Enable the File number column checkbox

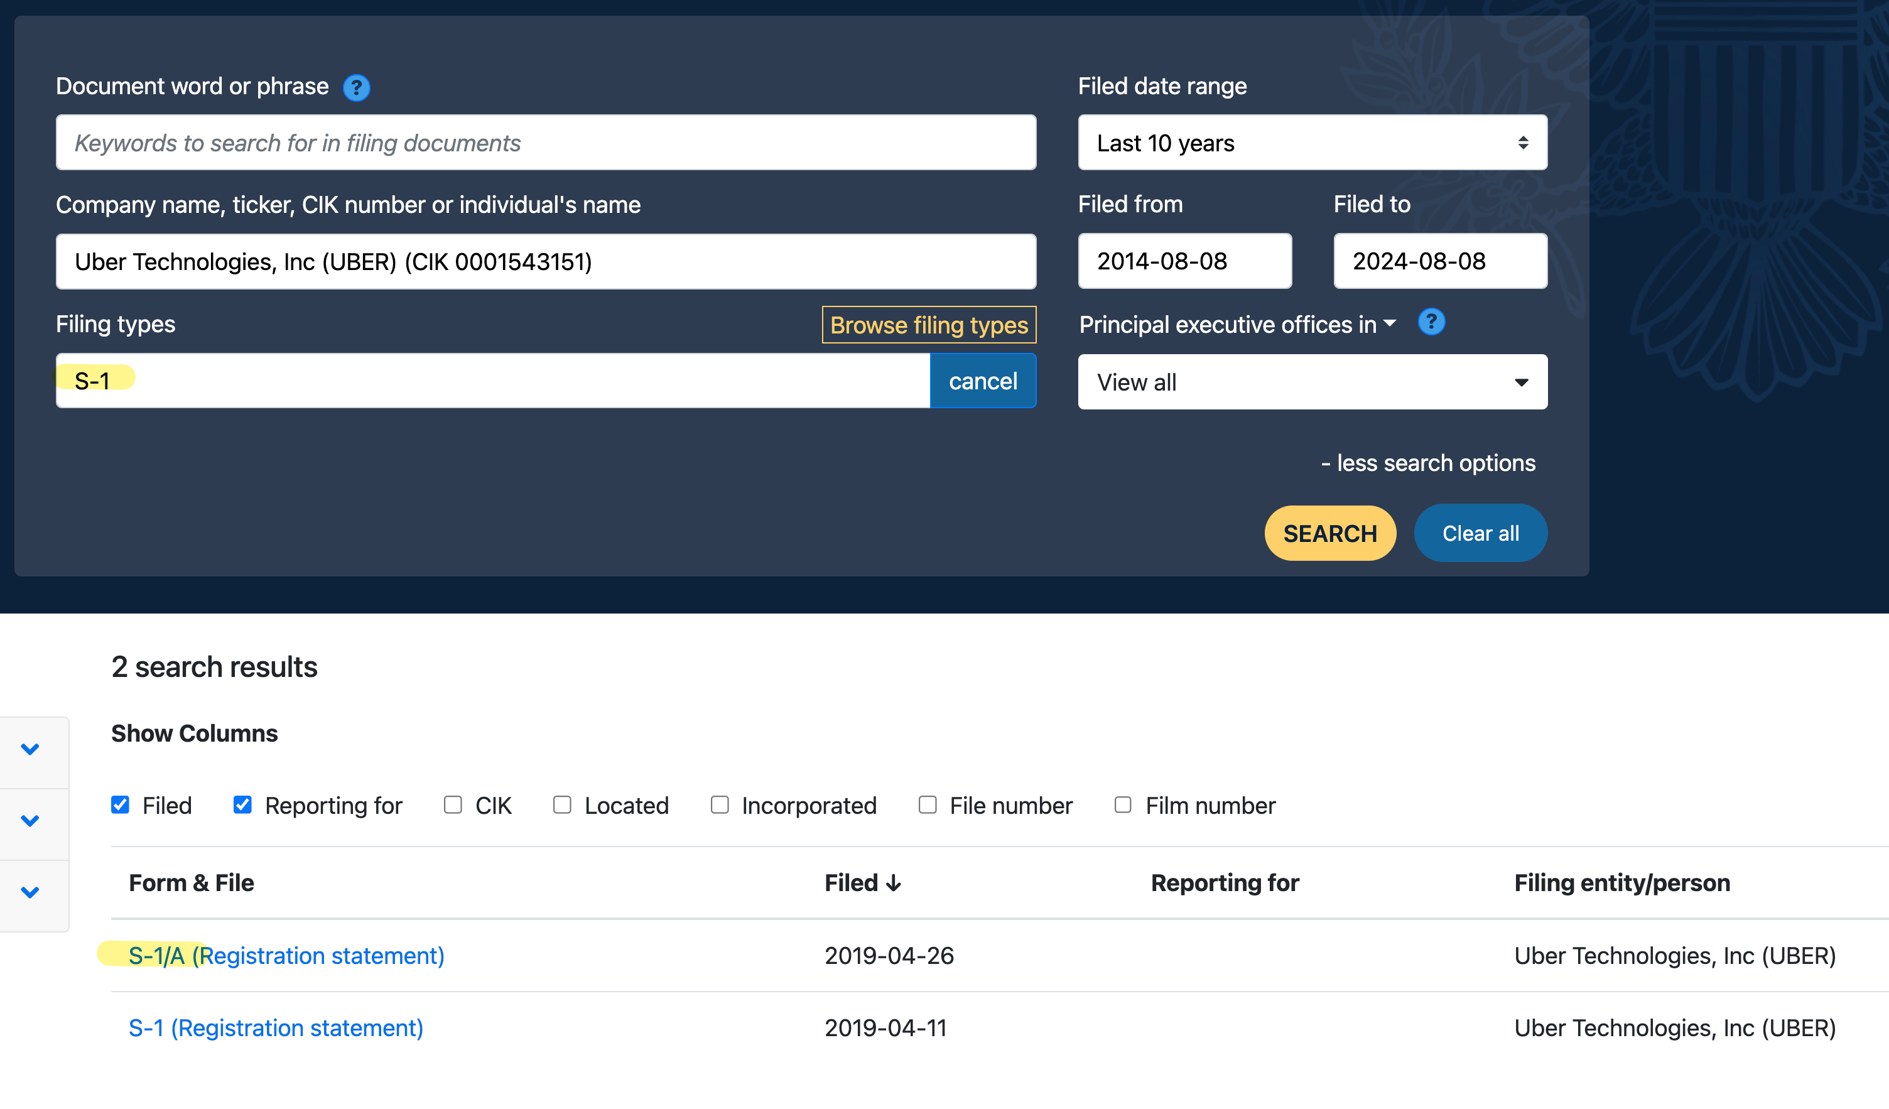point(928,804)
